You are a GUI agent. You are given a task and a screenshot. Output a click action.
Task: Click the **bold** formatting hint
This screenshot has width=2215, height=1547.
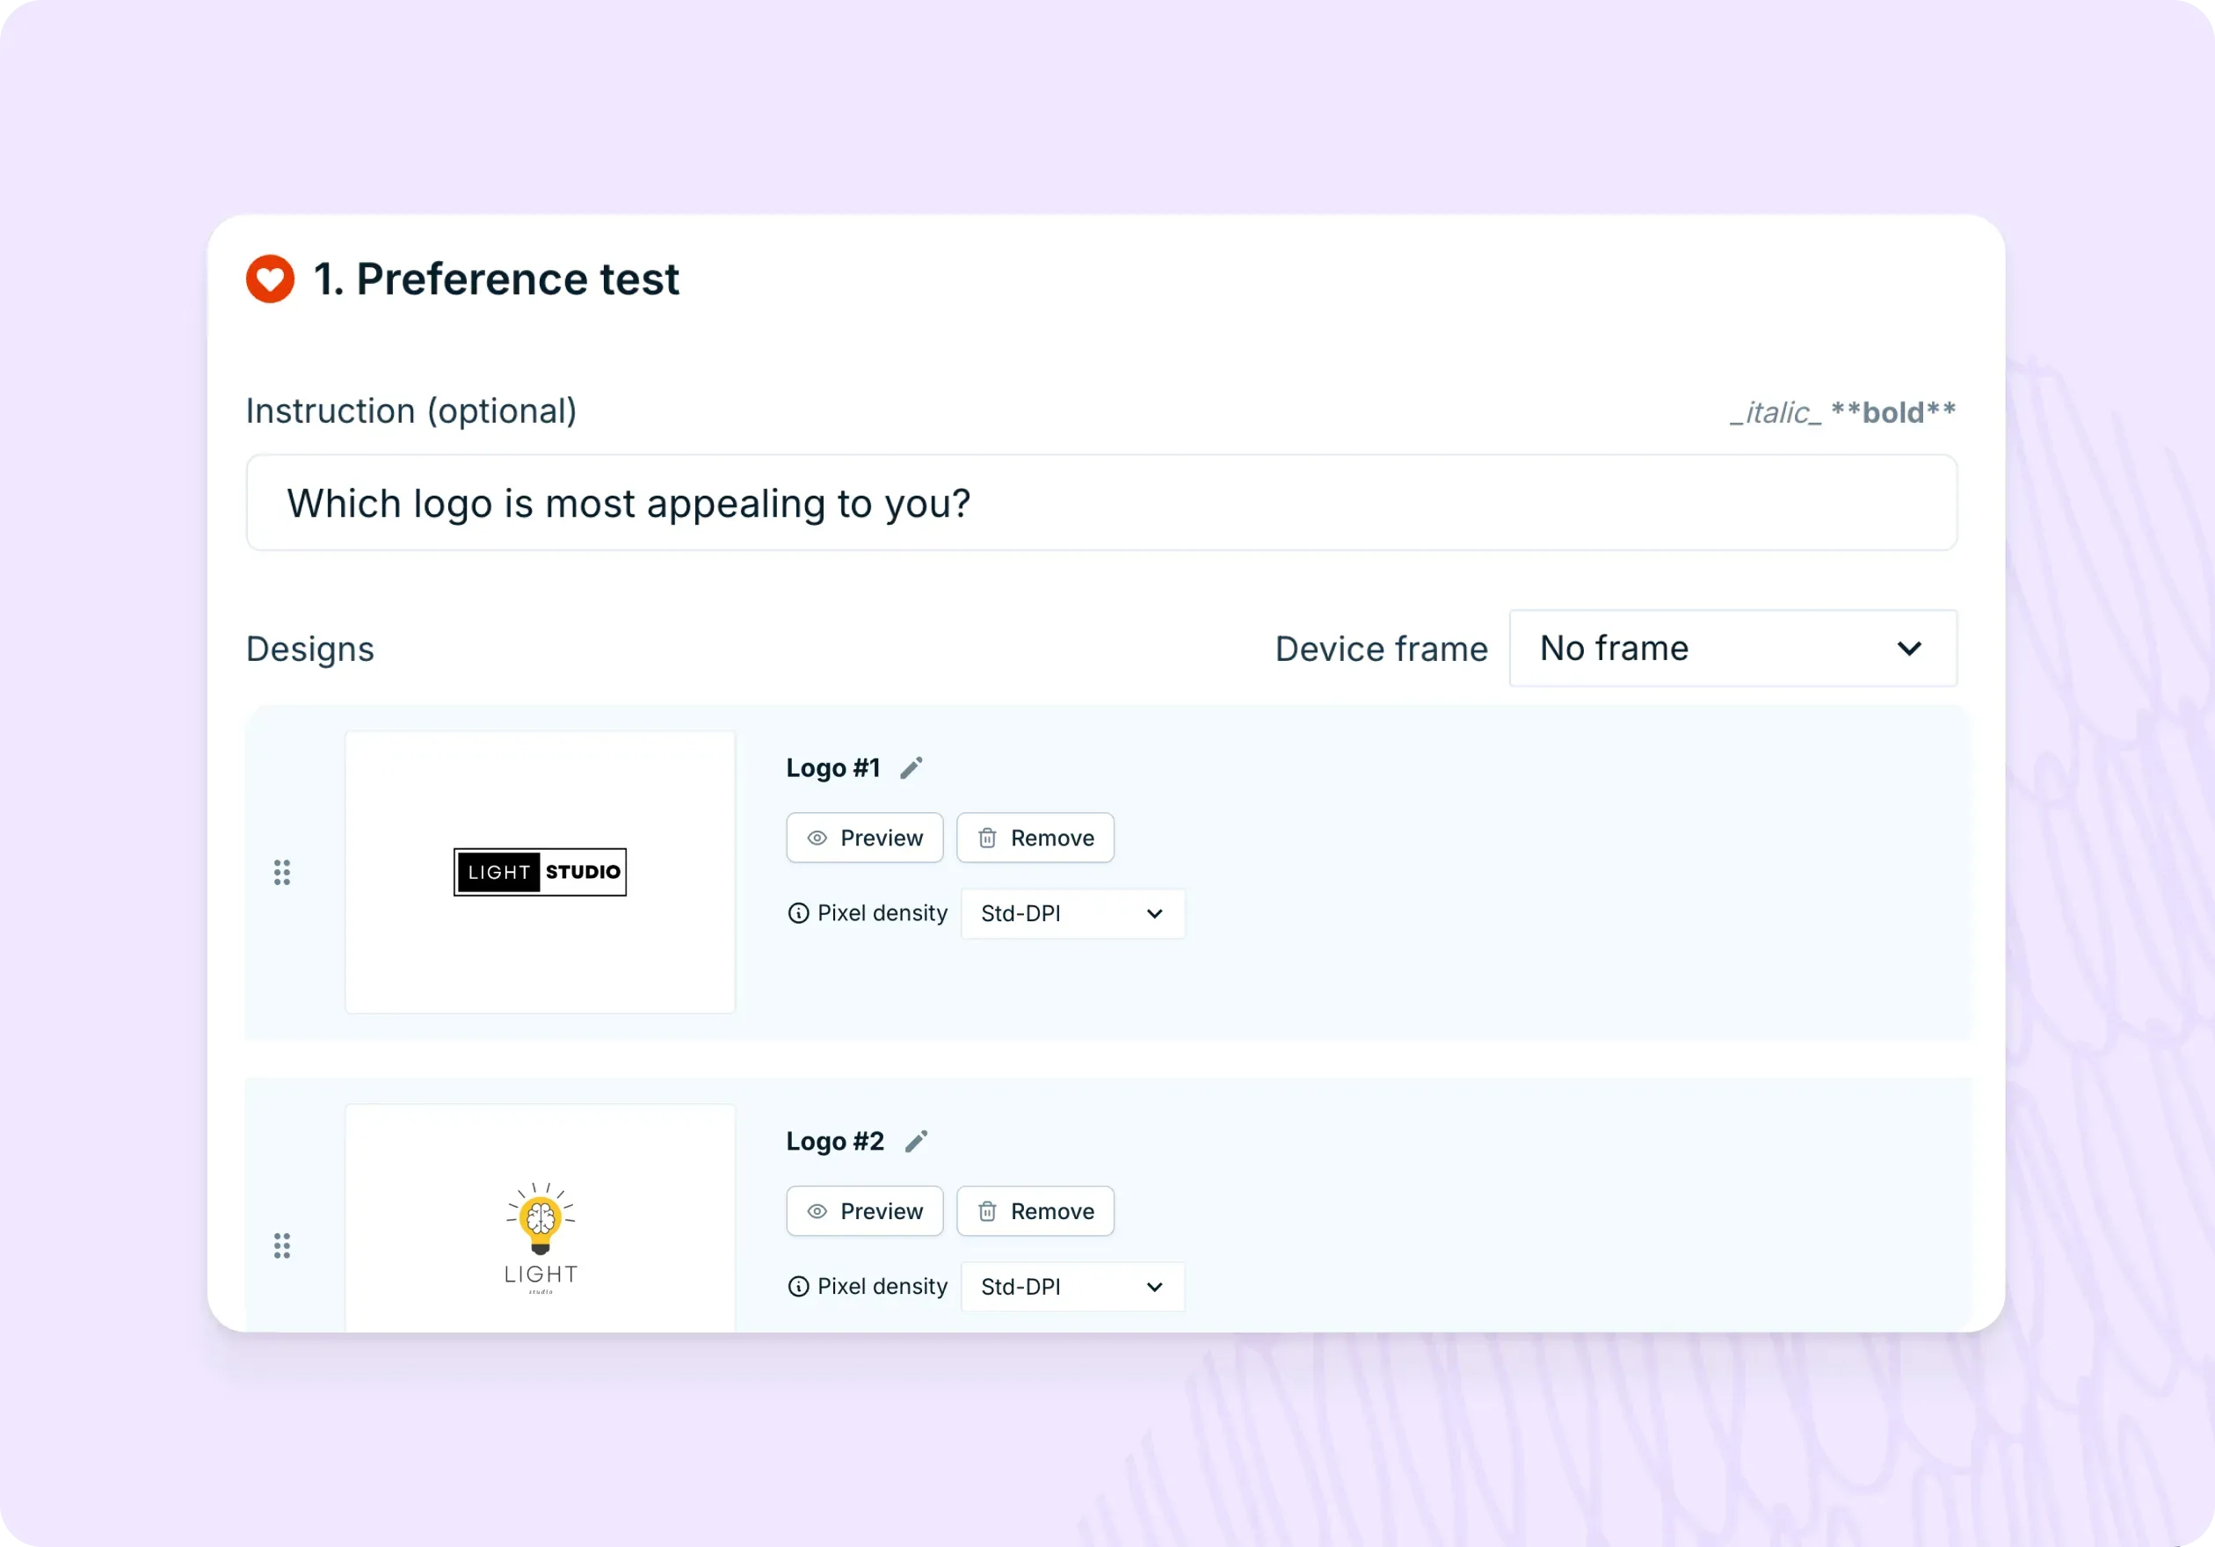coord(1894,413)
